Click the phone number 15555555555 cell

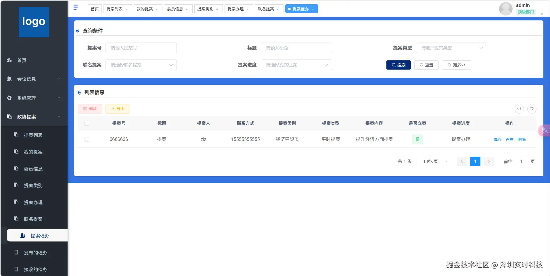246,139
